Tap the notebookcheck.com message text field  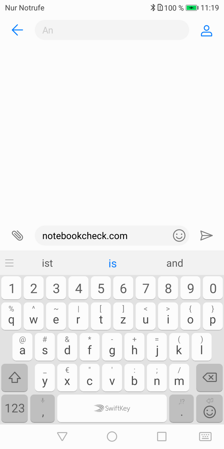[103, 236]
